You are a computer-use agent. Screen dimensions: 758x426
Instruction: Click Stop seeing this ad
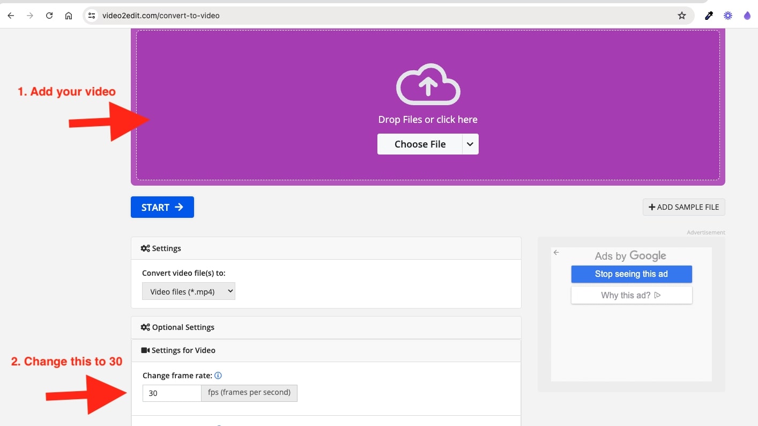[631, 274]
